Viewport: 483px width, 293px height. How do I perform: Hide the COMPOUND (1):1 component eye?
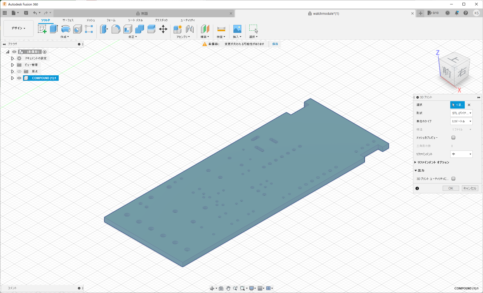pyautogui.click(x=19, y=78)
